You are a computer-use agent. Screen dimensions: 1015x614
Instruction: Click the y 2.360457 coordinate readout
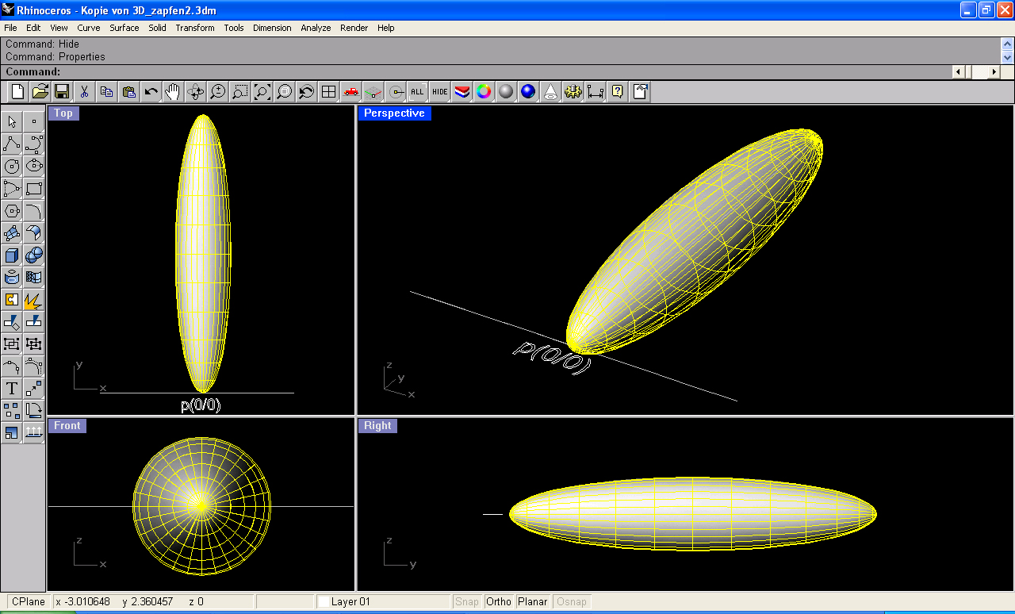(148, 602)
